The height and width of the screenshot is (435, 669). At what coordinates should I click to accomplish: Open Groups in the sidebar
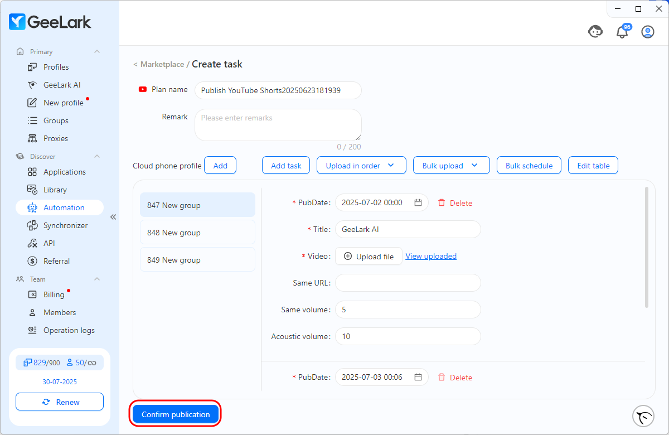56,120
